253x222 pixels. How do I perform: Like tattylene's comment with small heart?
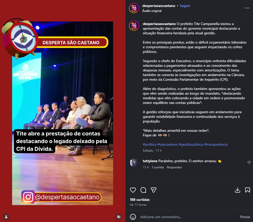point(249,162)
